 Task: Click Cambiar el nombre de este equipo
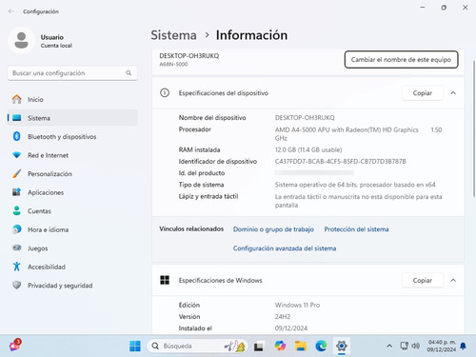(x=401, y=60)
